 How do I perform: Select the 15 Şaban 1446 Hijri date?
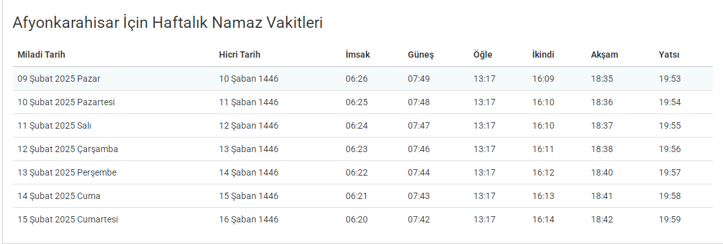pos(249,196)
